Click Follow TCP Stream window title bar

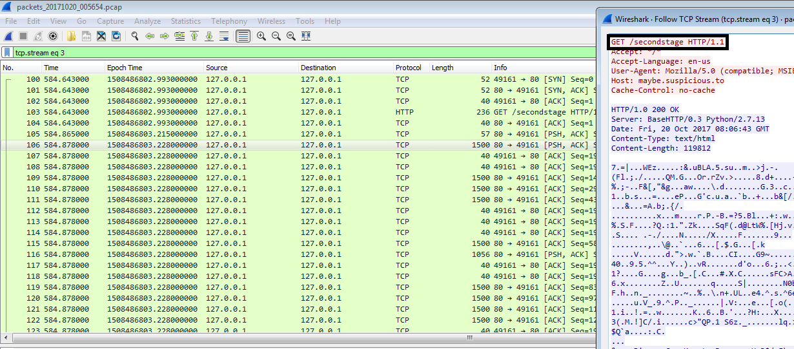(697, 19)
